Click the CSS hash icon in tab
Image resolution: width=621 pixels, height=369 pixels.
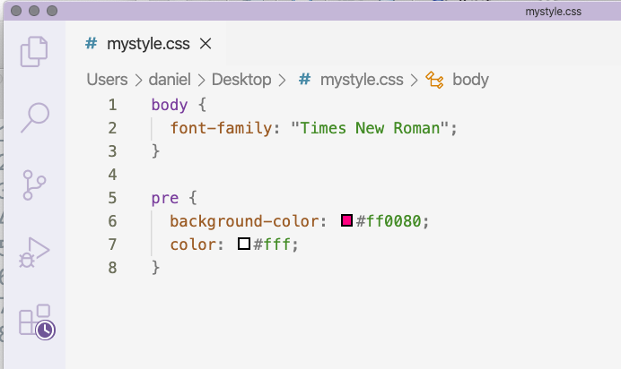pos(92,43)
